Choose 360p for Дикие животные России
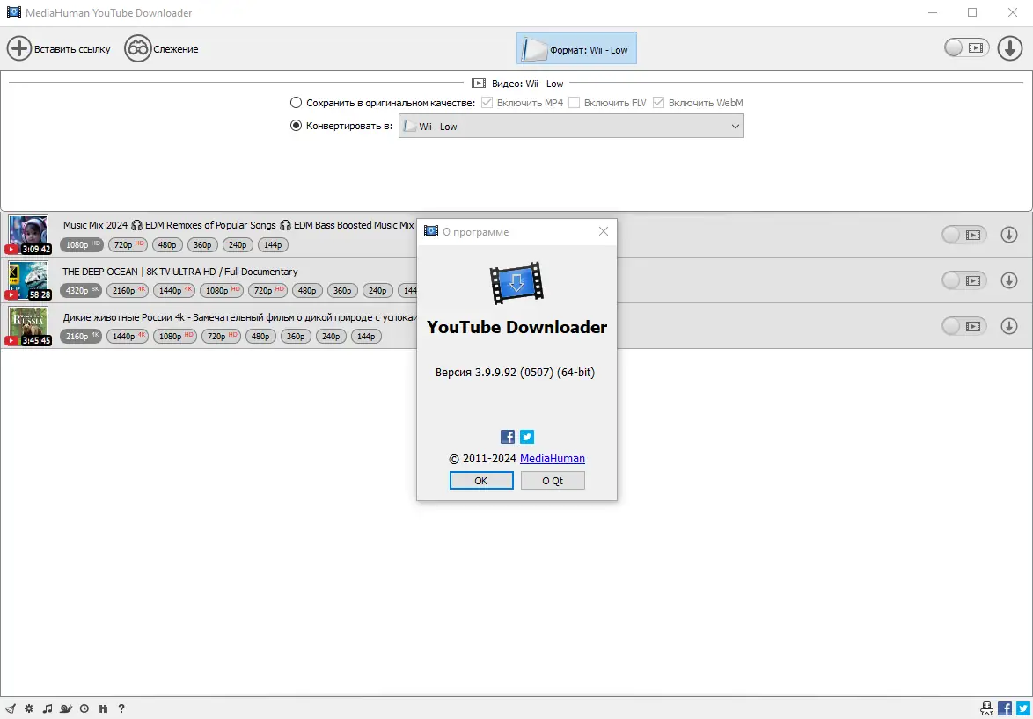1033x719 pixels. [x=296, y=336]
